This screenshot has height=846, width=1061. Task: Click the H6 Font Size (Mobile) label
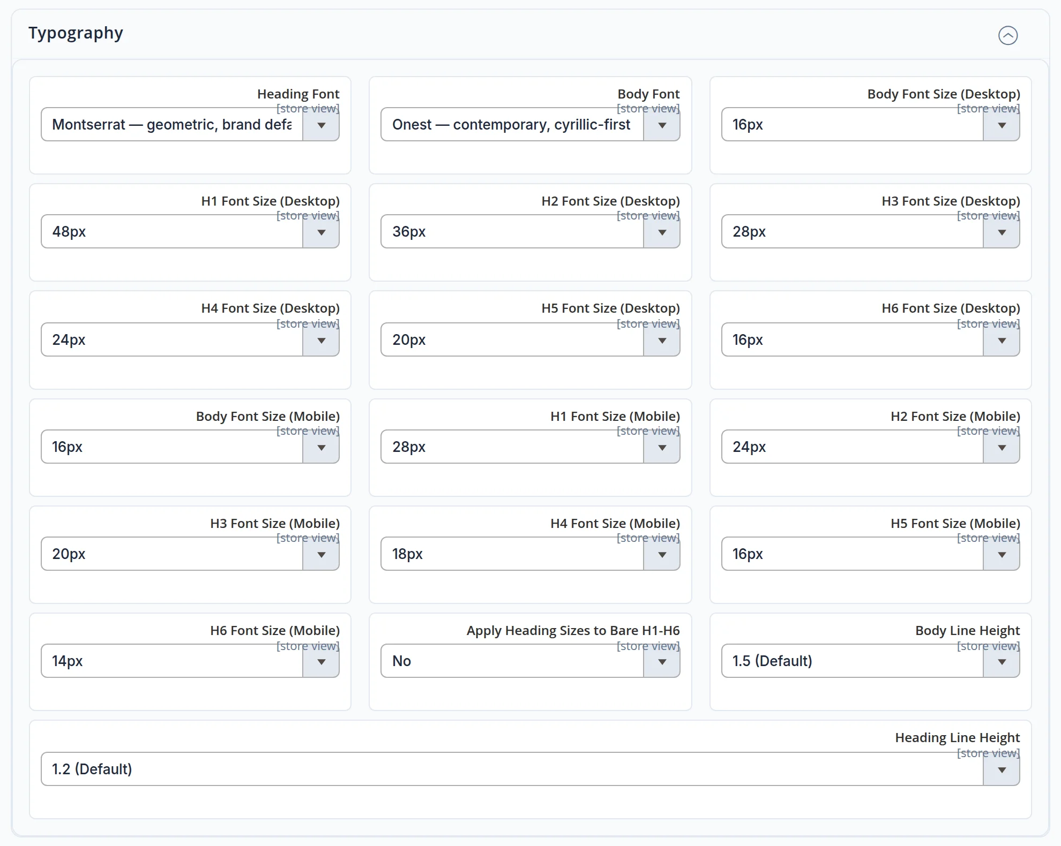(275, 631)
